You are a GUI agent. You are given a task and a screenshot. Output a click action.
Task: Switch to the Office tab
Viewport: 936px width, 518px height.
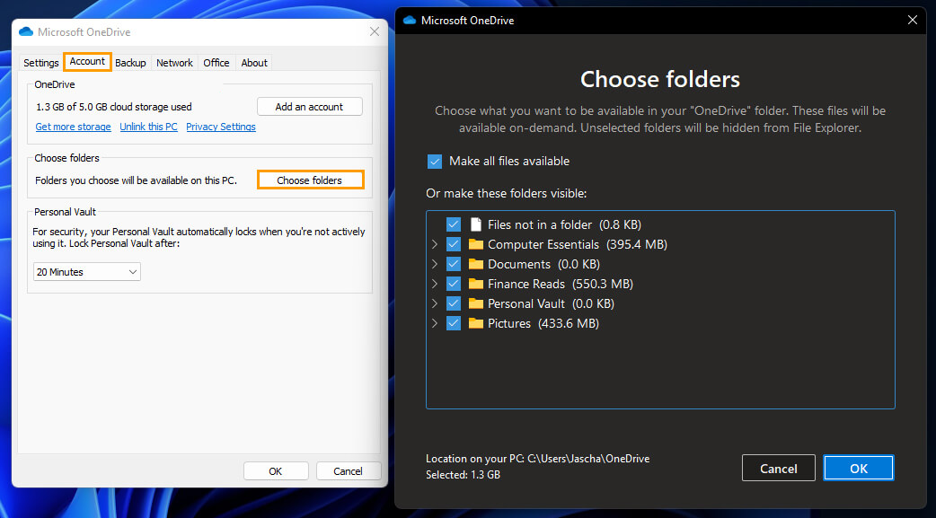pyautogui.click(x=216, y=63)
